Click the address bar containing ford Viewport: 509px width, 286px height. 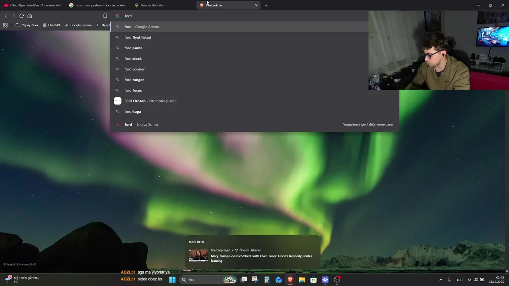239,16
